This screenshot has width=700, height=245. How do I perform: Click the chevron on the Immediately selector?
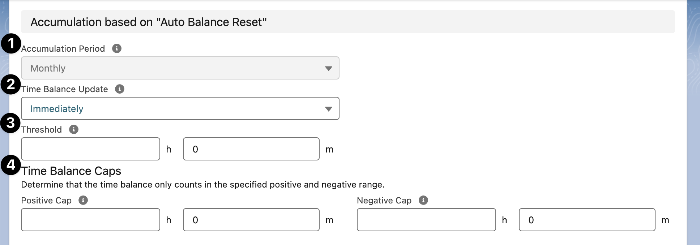tap(328, 108)
